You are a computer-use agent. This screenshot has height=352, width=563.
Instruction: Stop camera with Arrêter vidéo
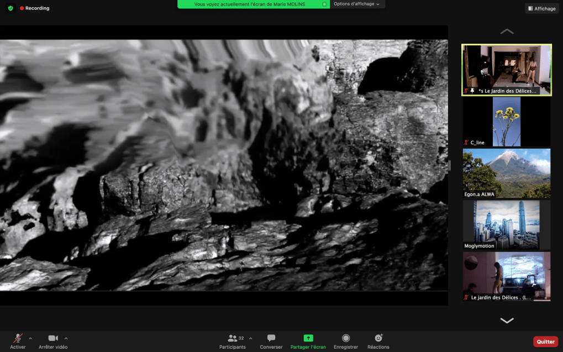coord(53,338)
